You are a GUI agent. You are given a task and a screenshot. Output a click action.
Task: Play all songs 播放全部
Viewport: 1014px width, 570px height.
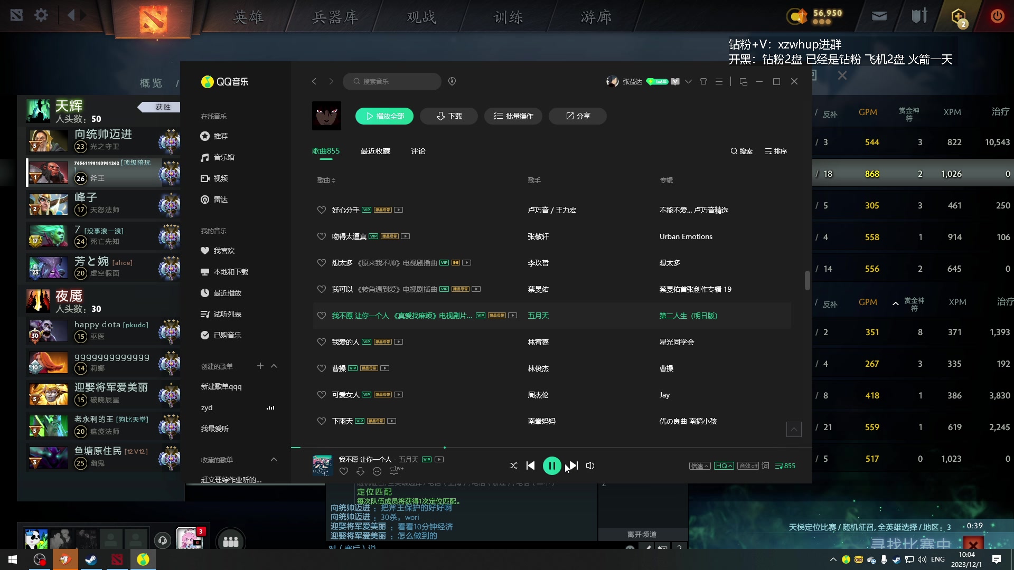[x=384, y=116]
